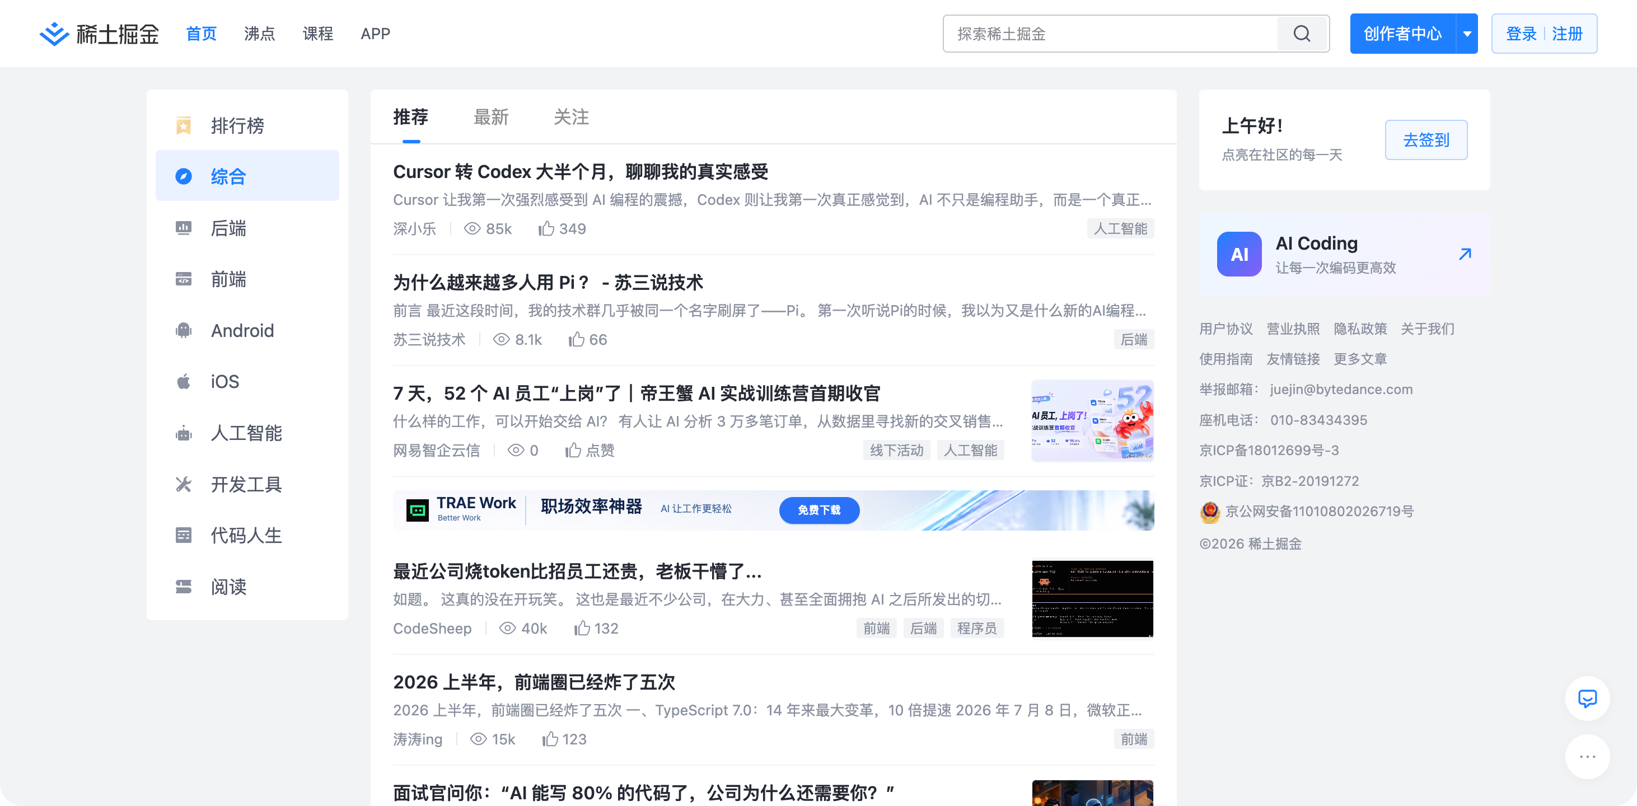Click the 人工智能 robot icon

click(x=184, y=433)
